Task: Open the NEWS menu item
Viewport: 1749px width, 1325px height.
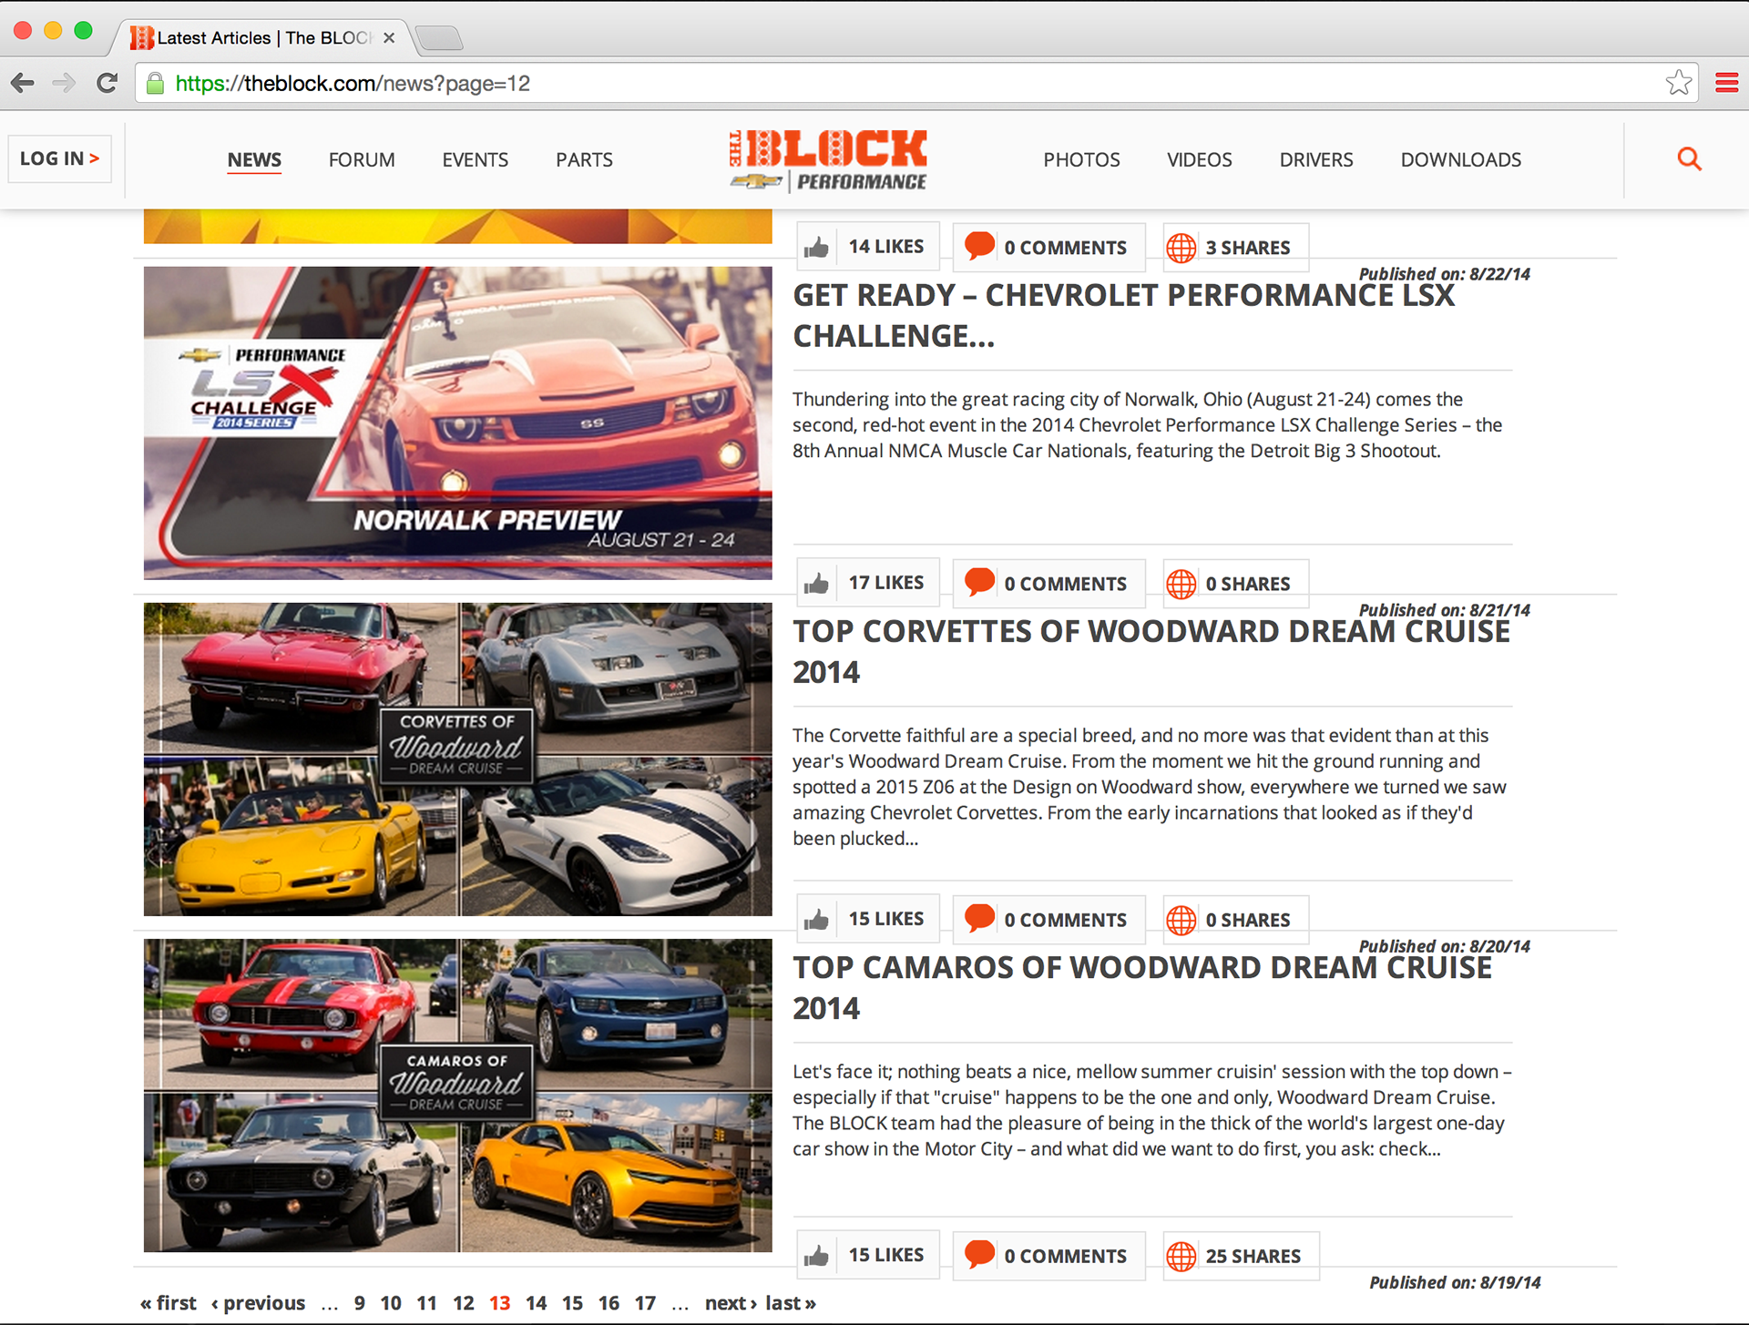Action: (254, 159)
